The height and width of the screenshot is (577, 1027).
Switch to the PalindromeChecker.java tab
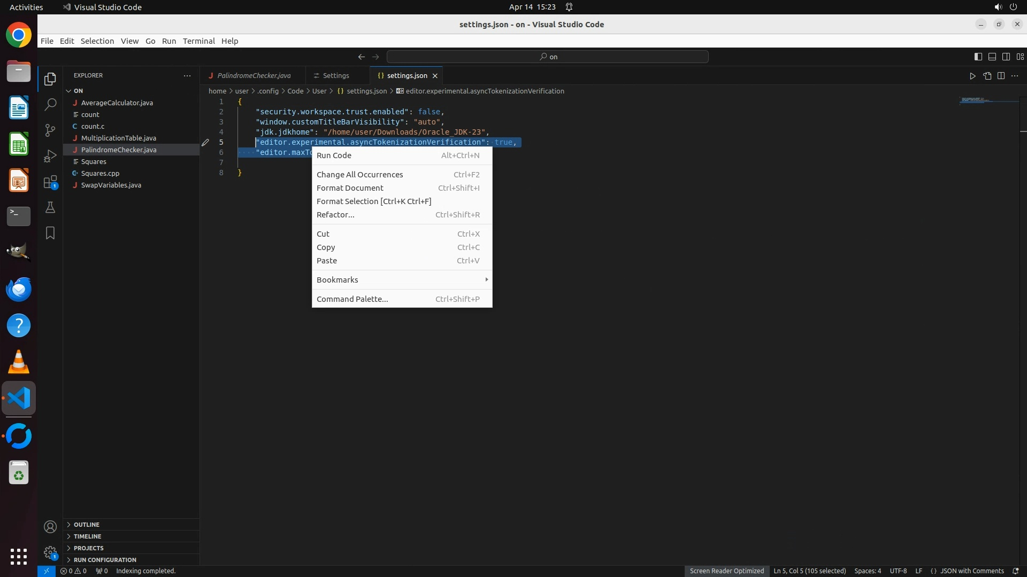click(254, 76)
